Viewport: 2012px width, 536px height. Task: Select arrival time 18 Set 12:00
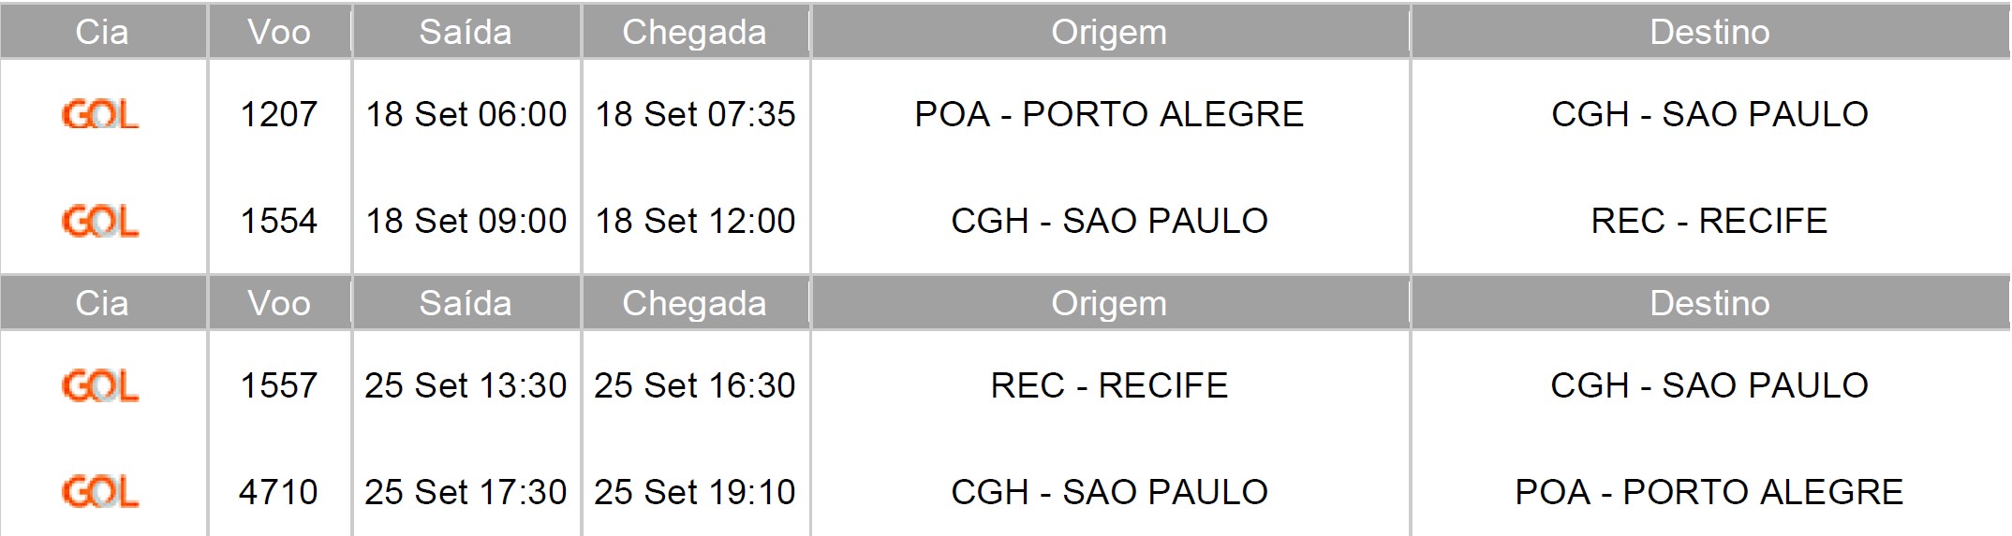pyautogui.click(x=695, y=221)
